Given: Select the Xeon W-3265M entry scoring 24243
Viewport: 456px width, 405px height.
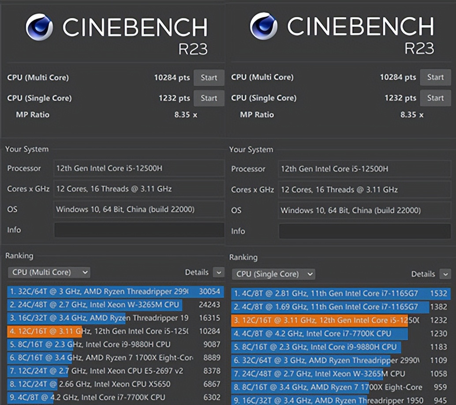Looking at the screenshot, I should [x=115, y=305].
